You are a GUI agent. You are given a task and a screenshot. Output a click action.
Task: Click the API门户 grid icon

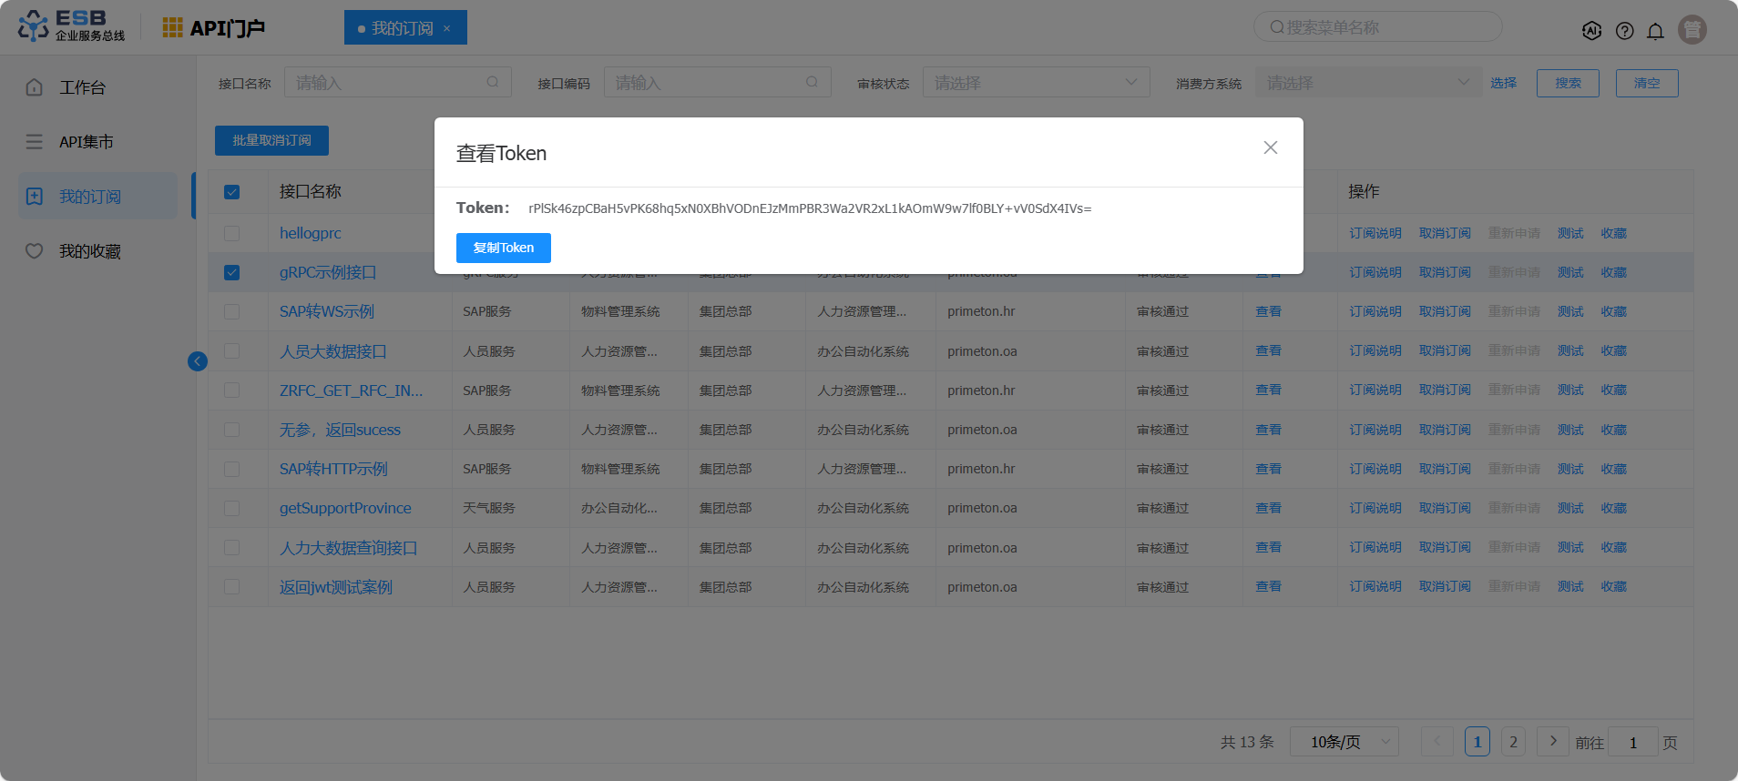coord(172,28)
